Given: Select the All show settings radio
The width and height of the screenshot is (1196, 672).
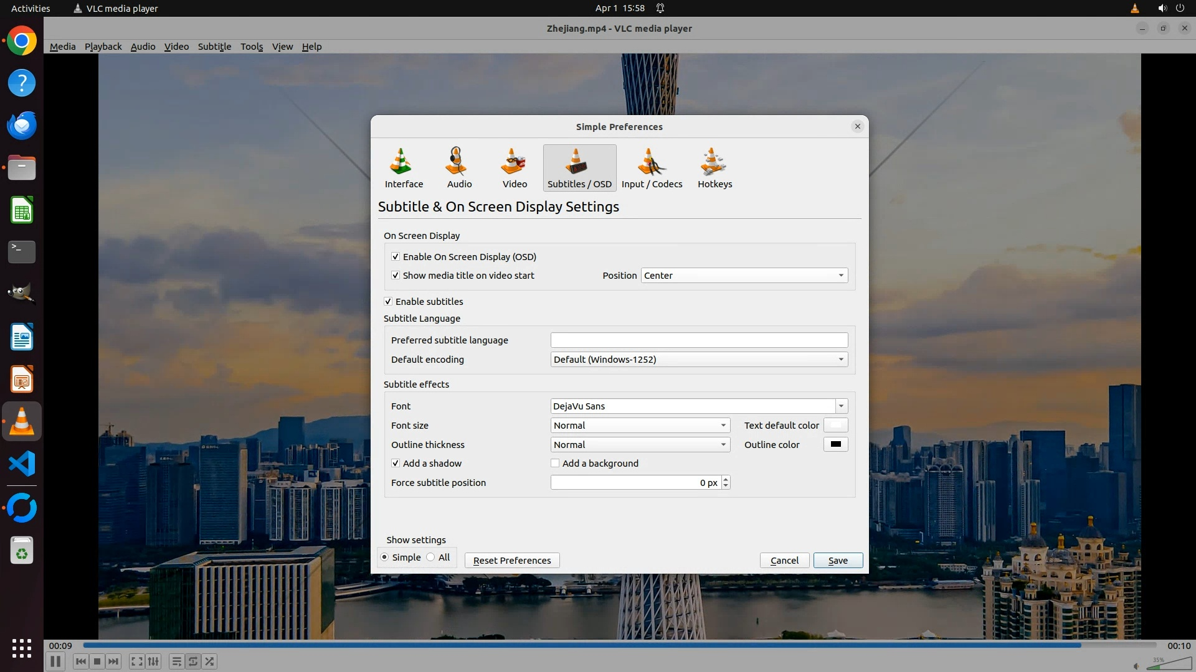Looking at the screenshot, I should (431, 558).
